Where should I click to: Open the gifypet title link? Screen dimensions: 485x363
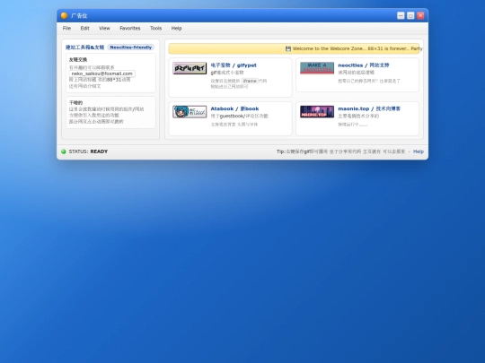point(234,65)
